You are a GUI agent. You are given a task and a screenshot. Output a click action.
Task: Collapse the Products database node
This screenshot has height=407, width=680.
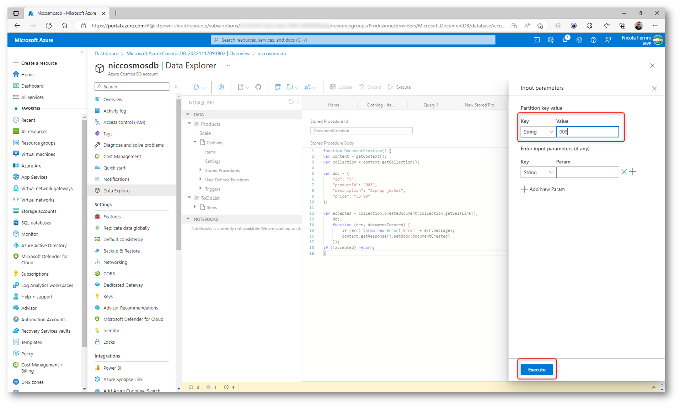(x=189, y=124)
